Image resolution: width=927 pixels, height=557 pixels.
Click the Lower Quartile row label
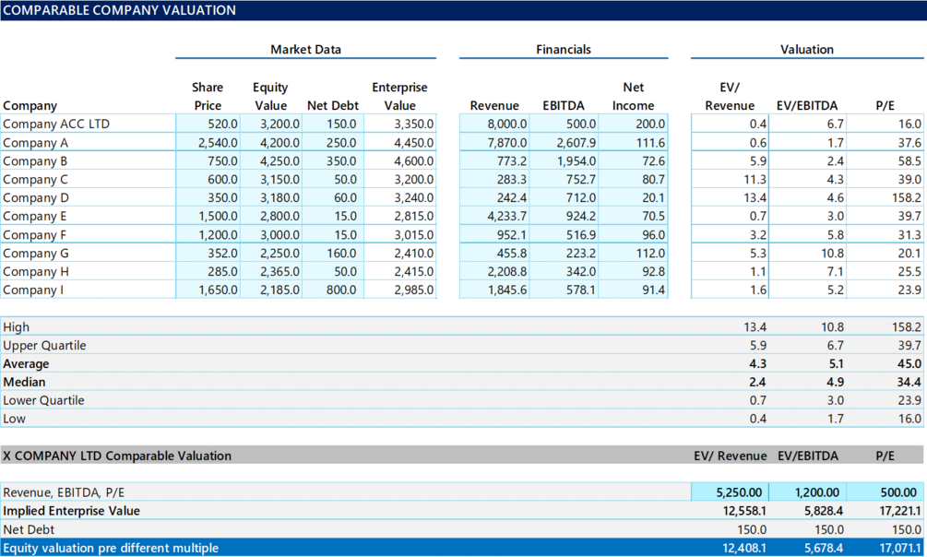point(42,400)
